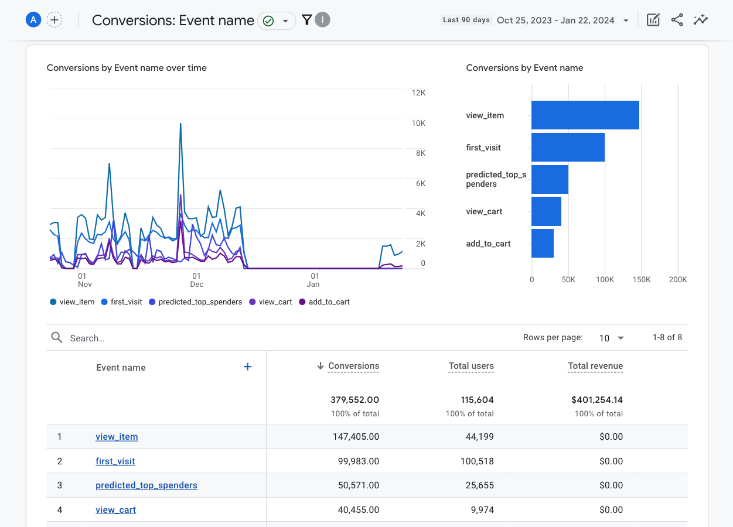
Task: Open the Customize report editor
Action: (x=653, y=19)
